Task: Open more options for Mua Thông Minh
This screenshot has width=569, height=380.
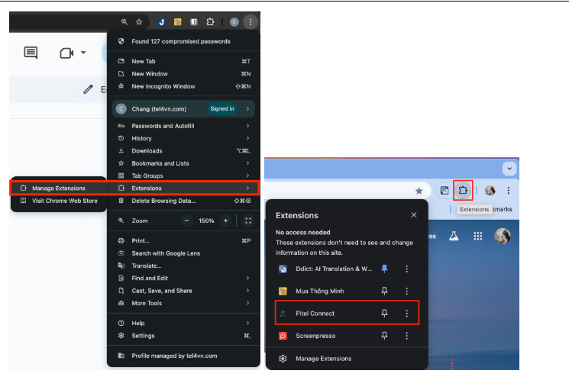Action: click(x=407, y=291)
